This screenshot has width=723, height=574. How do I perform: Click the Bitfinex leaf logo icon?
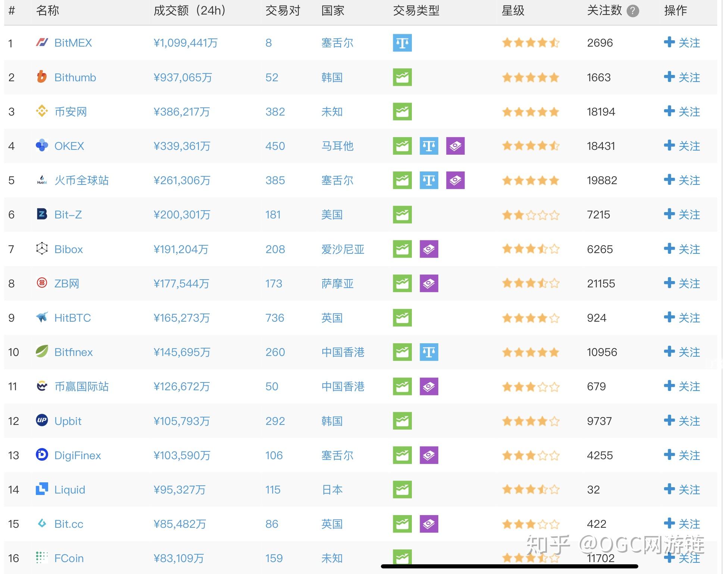click(x=42, y=351)
